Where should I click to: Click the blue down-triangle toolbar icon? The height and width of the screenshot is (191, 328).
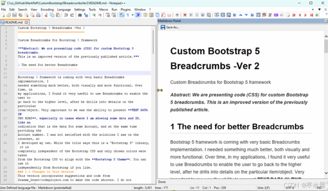click(246, 15)
